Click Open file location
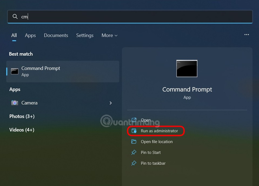The image size is (259, 186). [x=157, y=141]
